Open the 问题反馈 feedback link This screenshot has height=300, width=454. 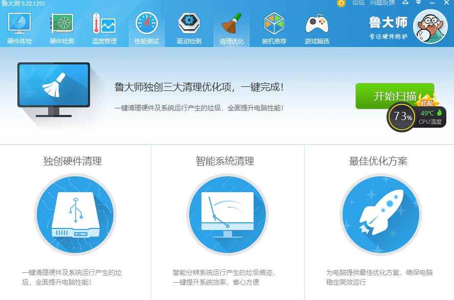tap(382, 3)
